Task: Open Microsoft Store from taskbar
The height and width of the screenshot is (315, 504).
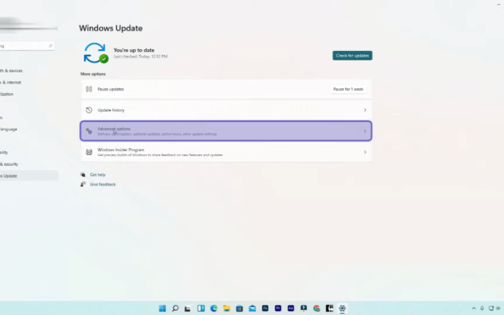Action: (239, 308)
